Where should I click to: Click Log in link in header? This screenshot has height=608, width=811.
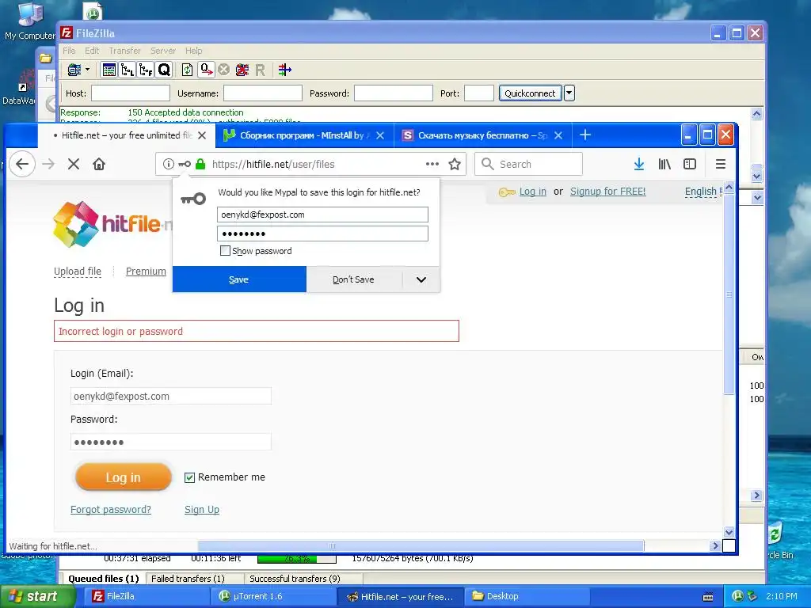pyautogui.click(x=533, y=192)
